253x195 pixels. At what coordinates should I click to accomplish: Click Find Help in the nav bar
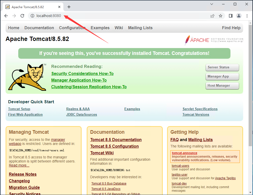coord(231,28)
